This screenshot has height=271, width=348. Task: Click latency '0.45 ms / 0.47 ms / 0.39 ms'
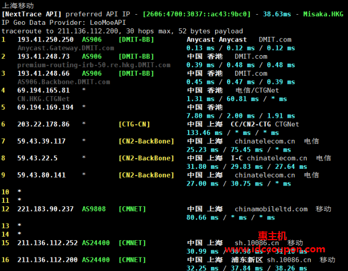[240, 82]
